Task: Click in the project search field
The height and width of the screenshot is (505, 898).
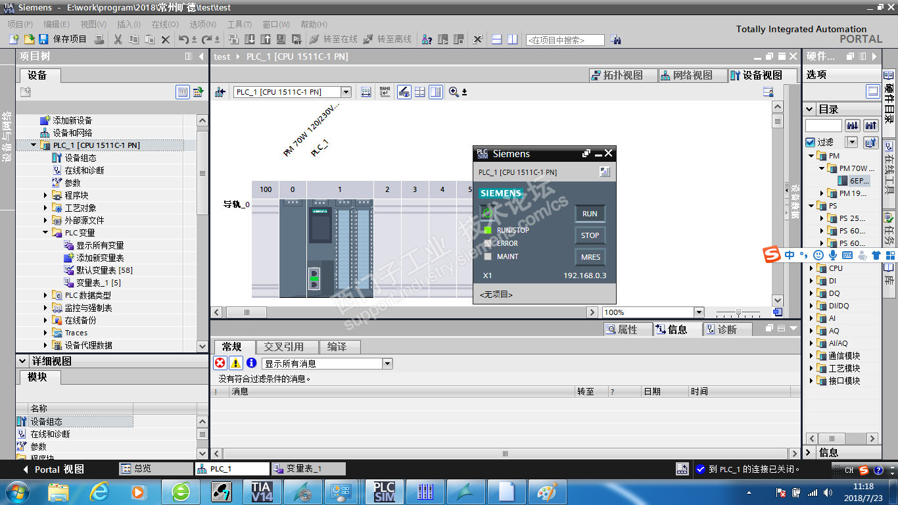Action: (565, 40)
